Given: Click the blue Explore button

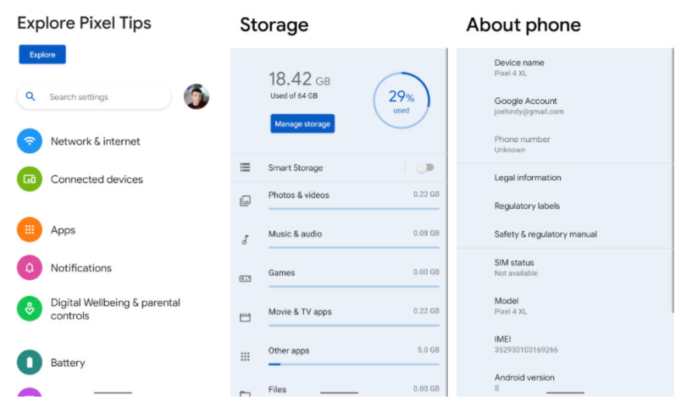Looking at the screenshot, I should point(42,55).
